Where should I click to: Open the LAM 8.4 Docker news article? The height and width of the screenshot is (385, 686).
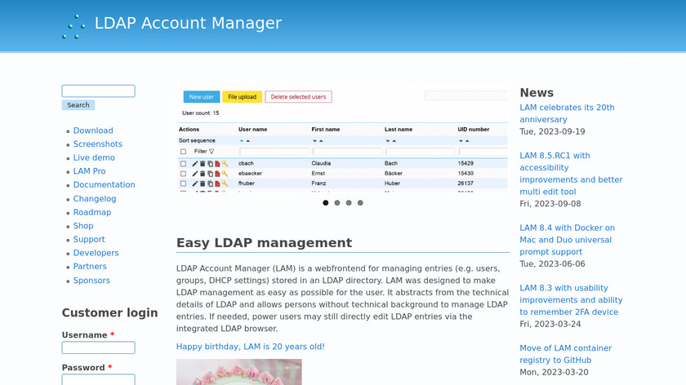pyautogui.click(x=567, y=240)
